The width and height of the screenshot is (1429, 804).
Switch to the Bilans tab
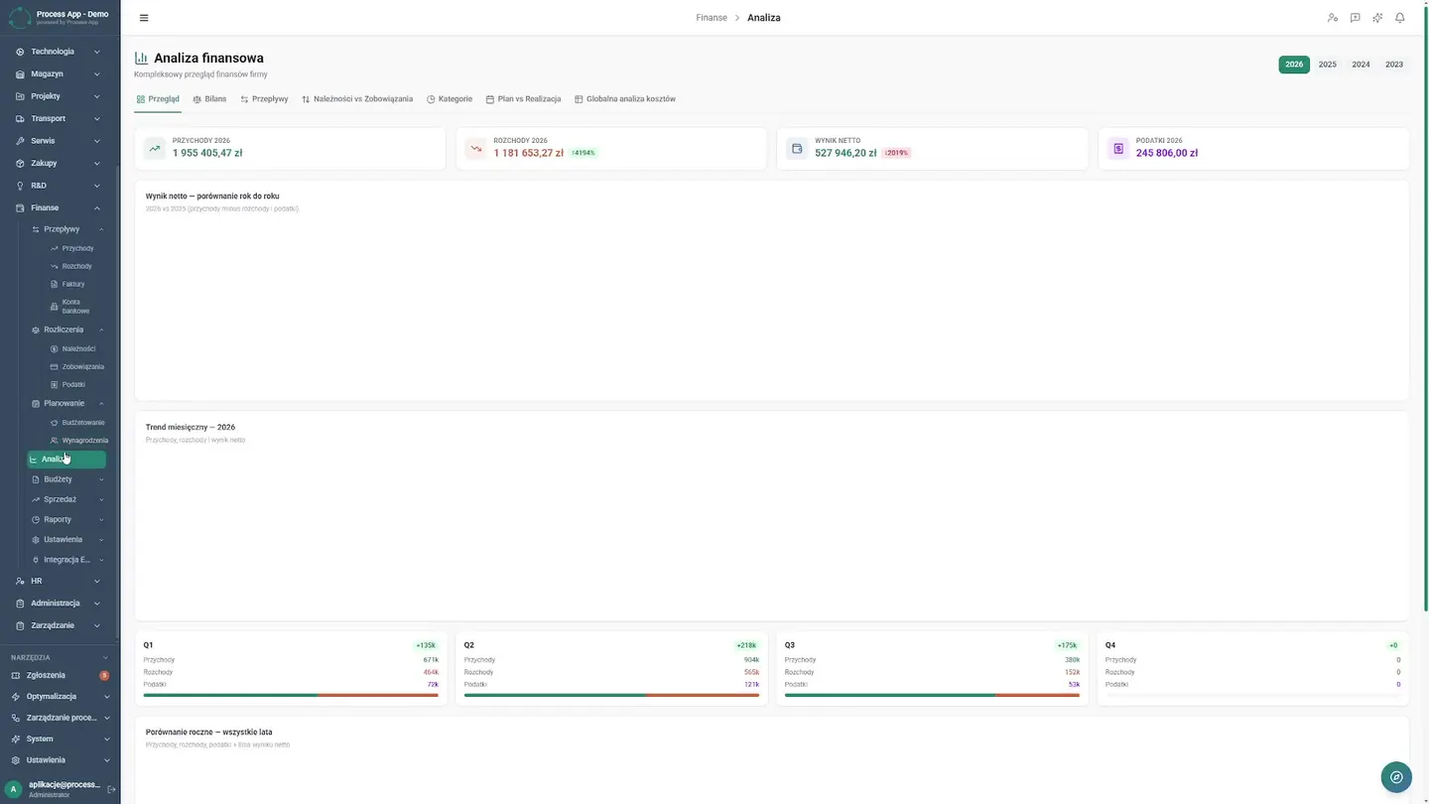point(209,99)
